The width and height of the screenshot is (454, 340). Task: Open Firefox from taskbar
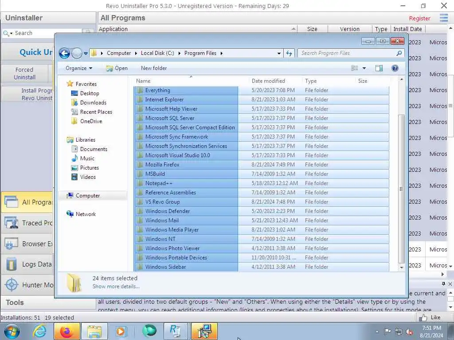coord(67,331)
